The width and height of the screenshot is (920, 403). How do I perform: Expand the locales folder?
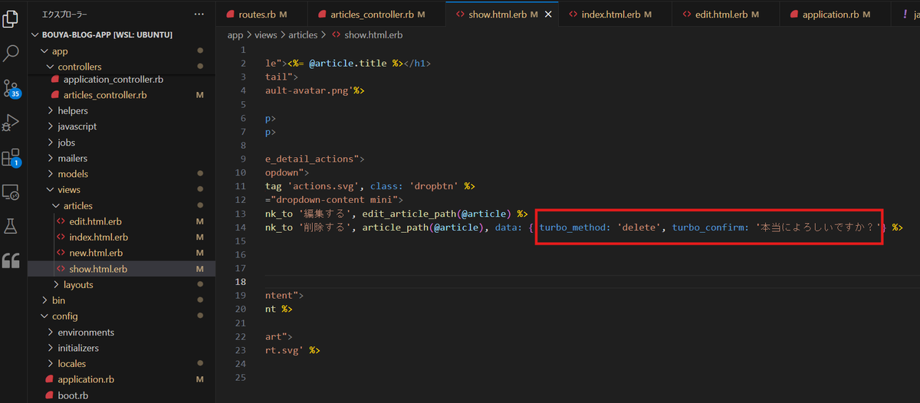coord(51,364)
